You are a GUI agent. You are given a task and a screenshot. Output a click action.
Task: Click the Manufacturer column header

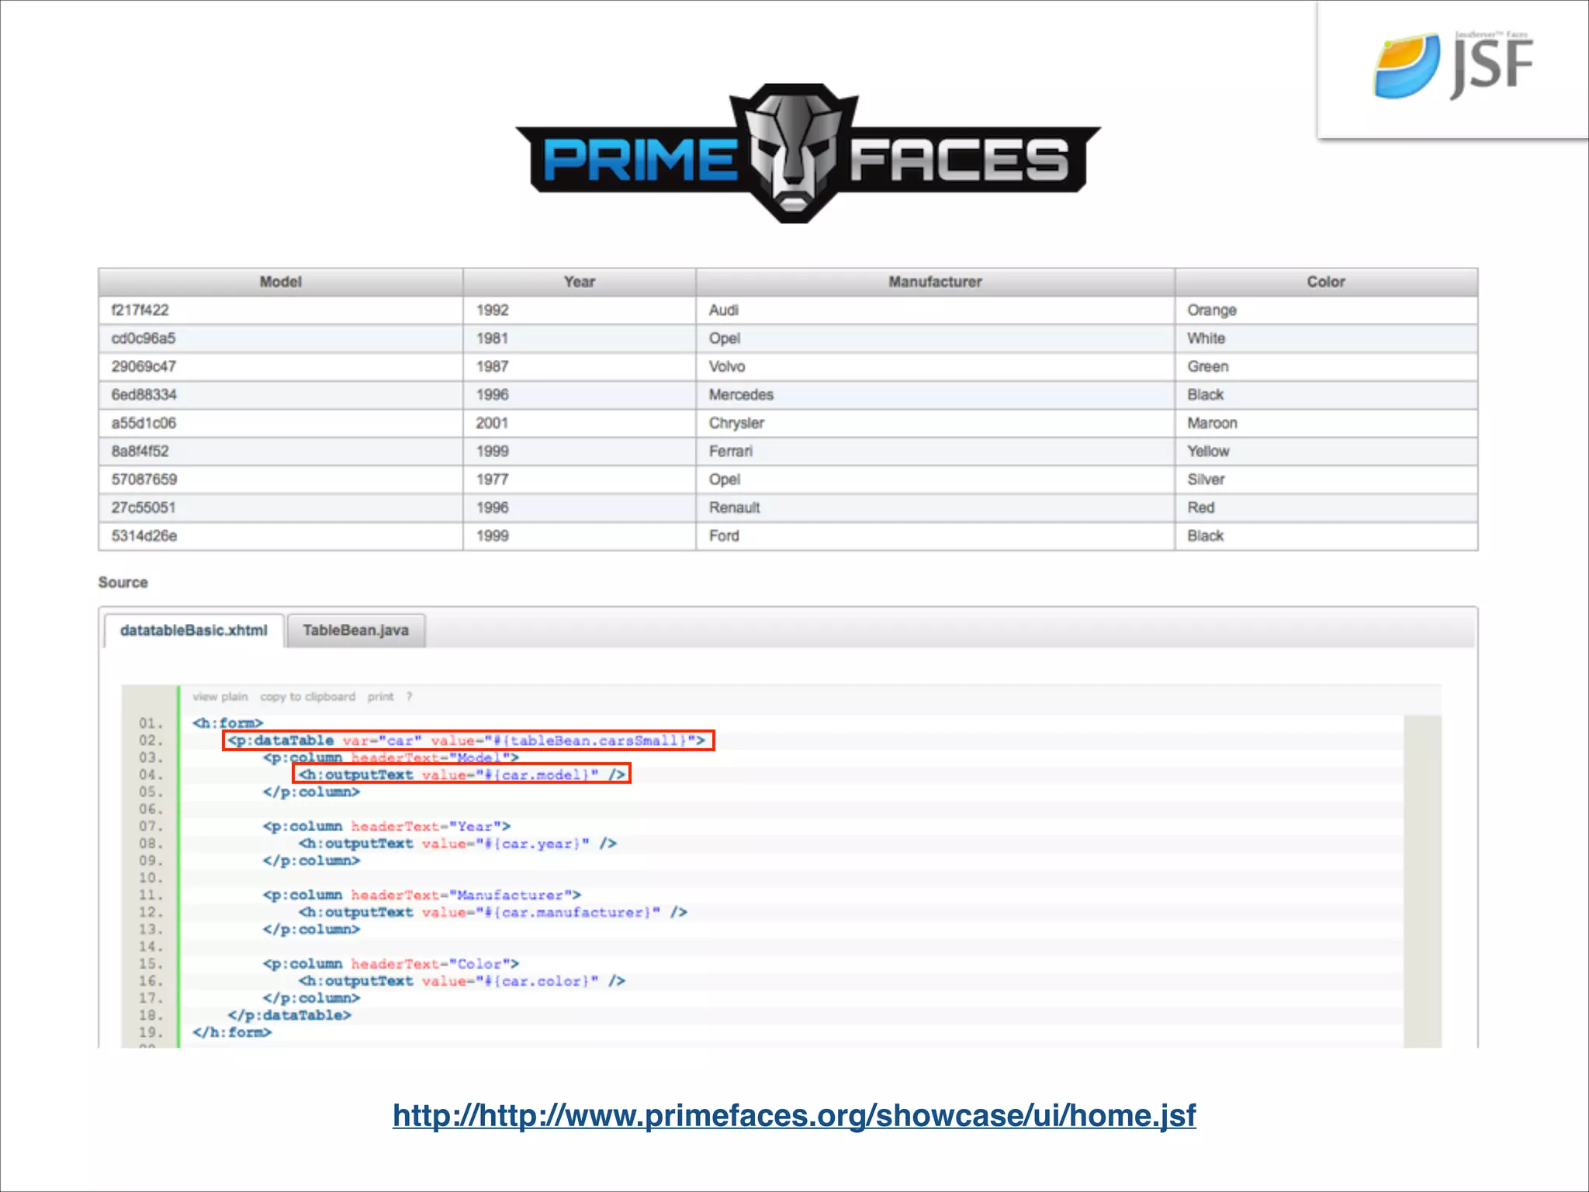tap(934, 282)
